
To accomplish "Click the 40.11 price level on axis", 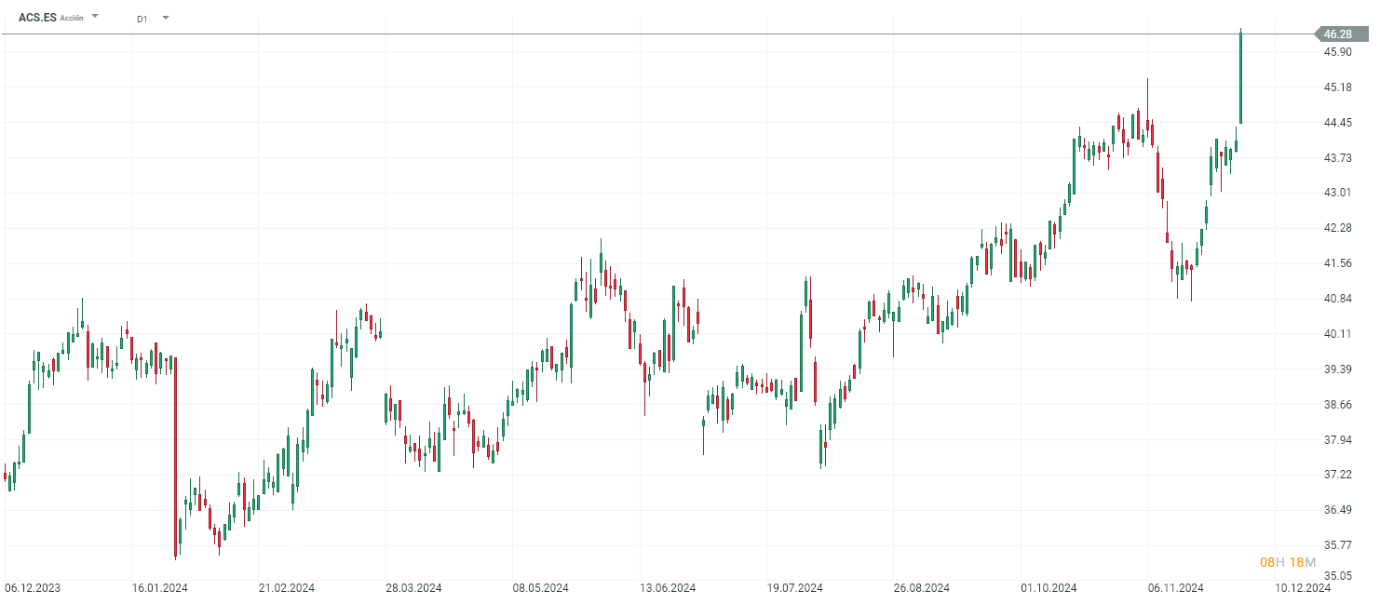I will click(1338, 334).
